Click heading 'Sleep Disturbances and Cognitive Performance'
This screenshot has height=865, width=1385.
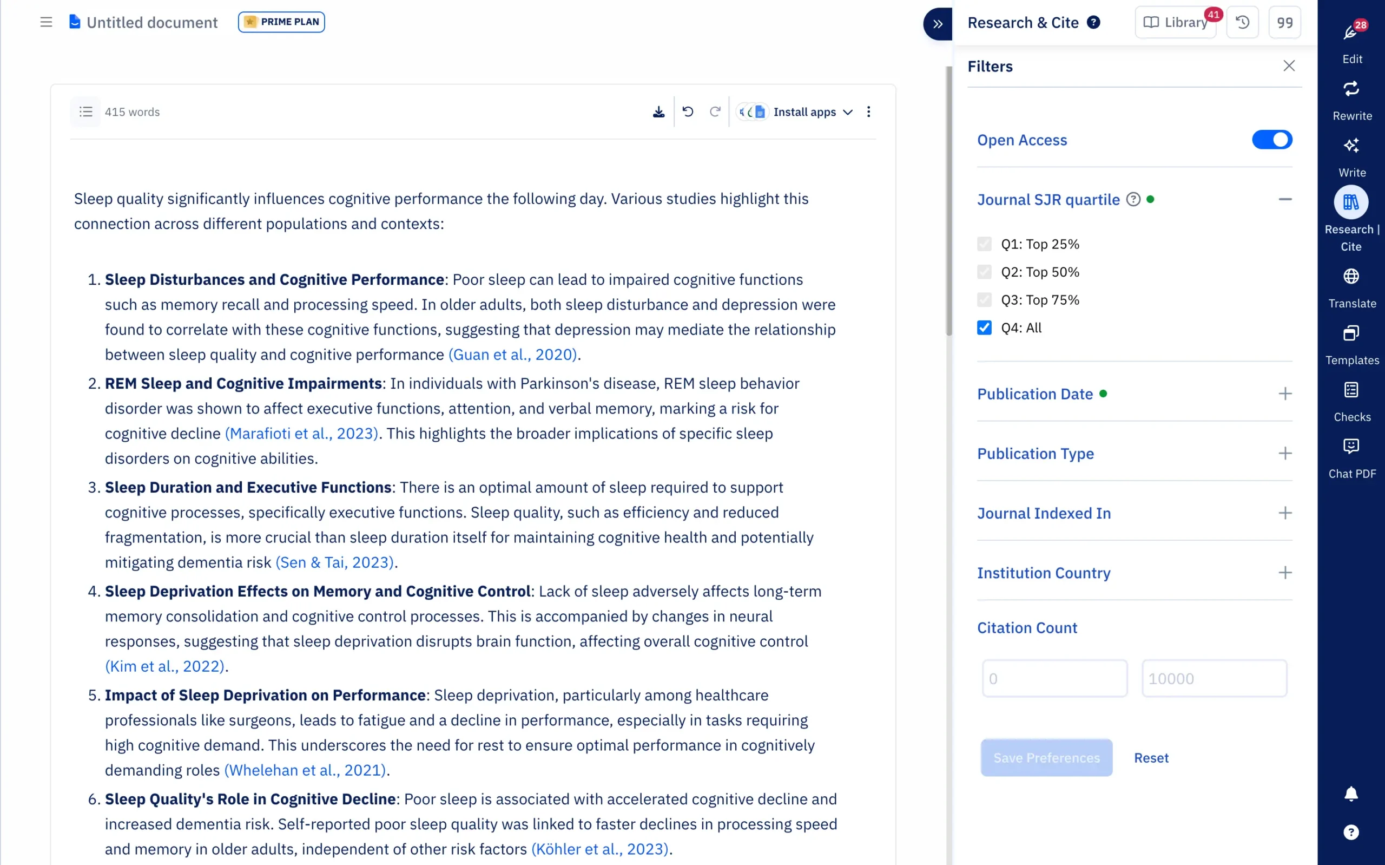[x=274, y=279]
